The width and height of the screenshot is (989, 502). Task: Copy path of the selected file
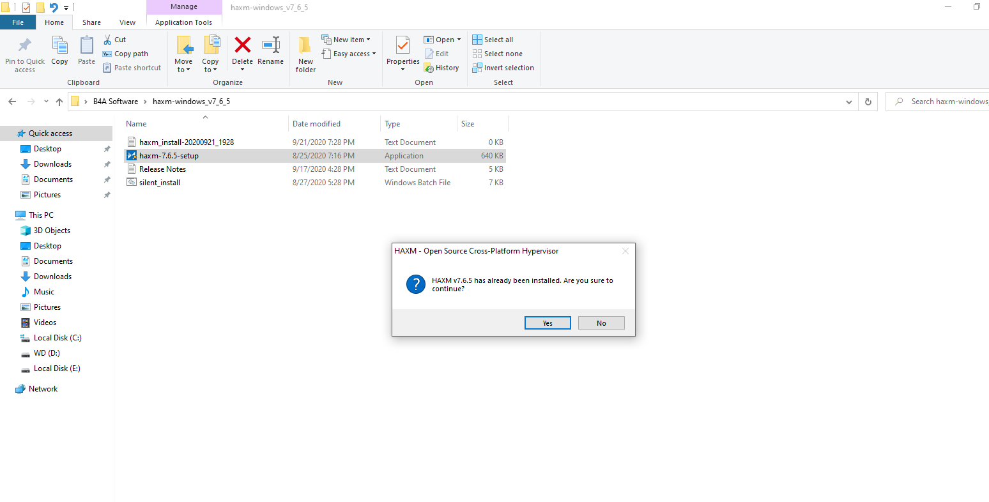[125, 54]
